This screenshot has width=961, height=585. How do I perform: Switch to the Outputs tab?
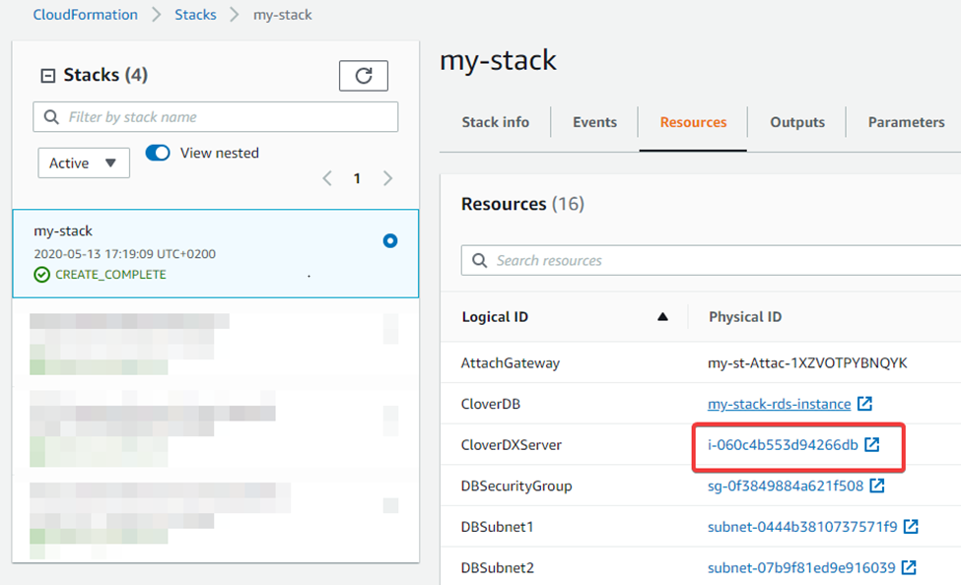[x=796, y=122]
